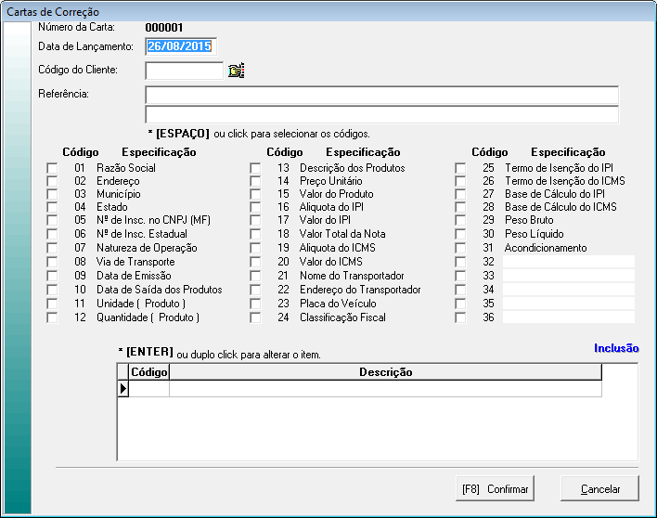Mark the 18 Valor Total da Nota checkbox
Image resolution: width=657 pixels, height=518 pixels.
pyautogui.click(x=255, y=235)
